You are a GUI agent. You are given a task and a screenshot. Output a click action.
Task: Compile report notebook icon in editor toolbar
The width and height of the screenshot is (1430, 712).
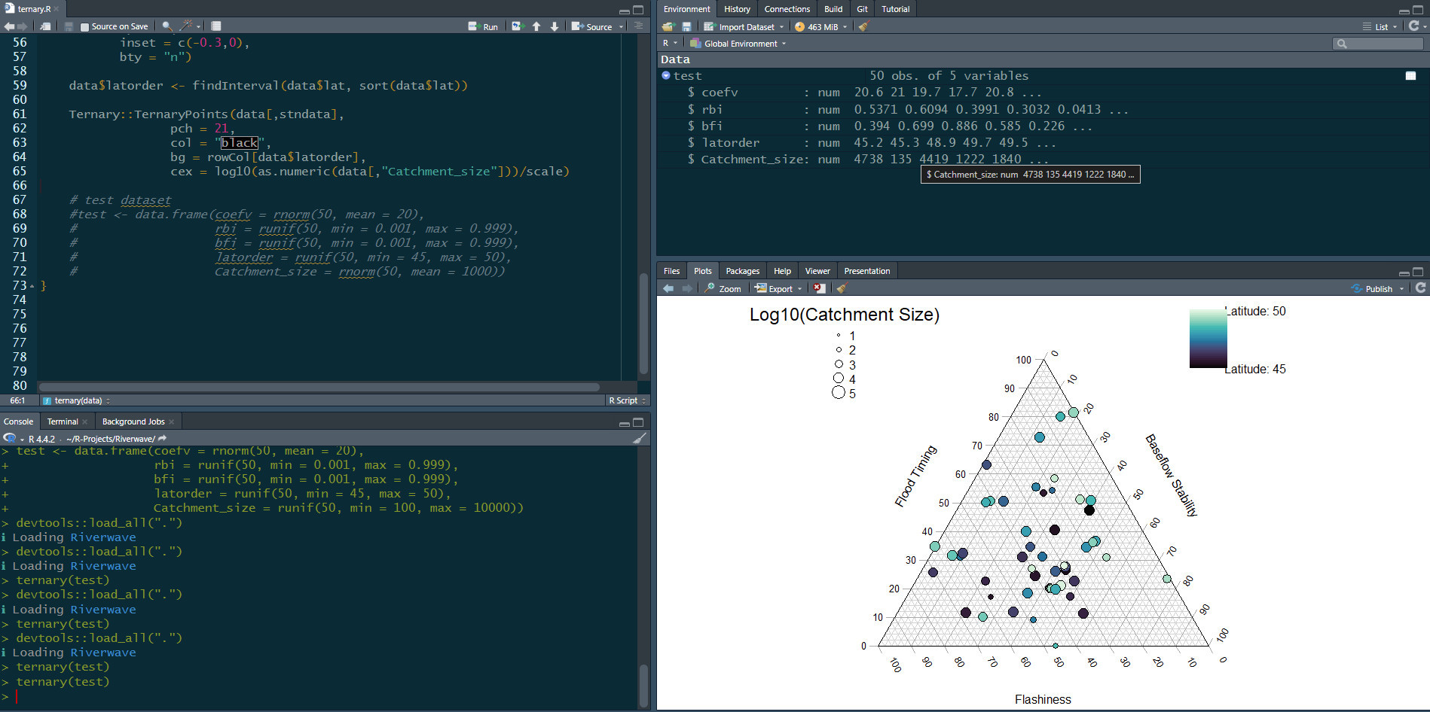point(216,26)
